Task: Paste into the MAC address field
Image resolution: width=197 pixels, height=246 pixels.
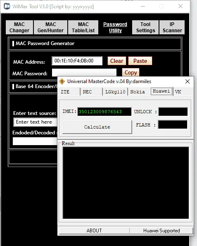Action: (140, 61)
